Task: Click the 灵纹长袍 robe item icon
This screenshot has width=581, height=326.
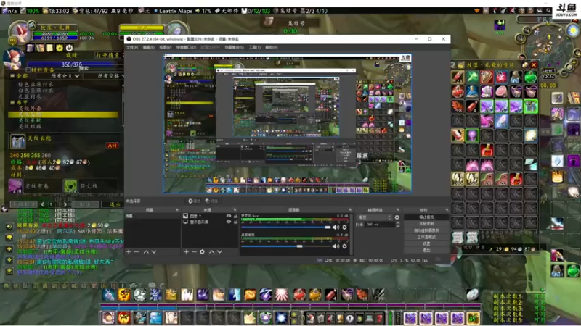Action: tap(17, 141)
